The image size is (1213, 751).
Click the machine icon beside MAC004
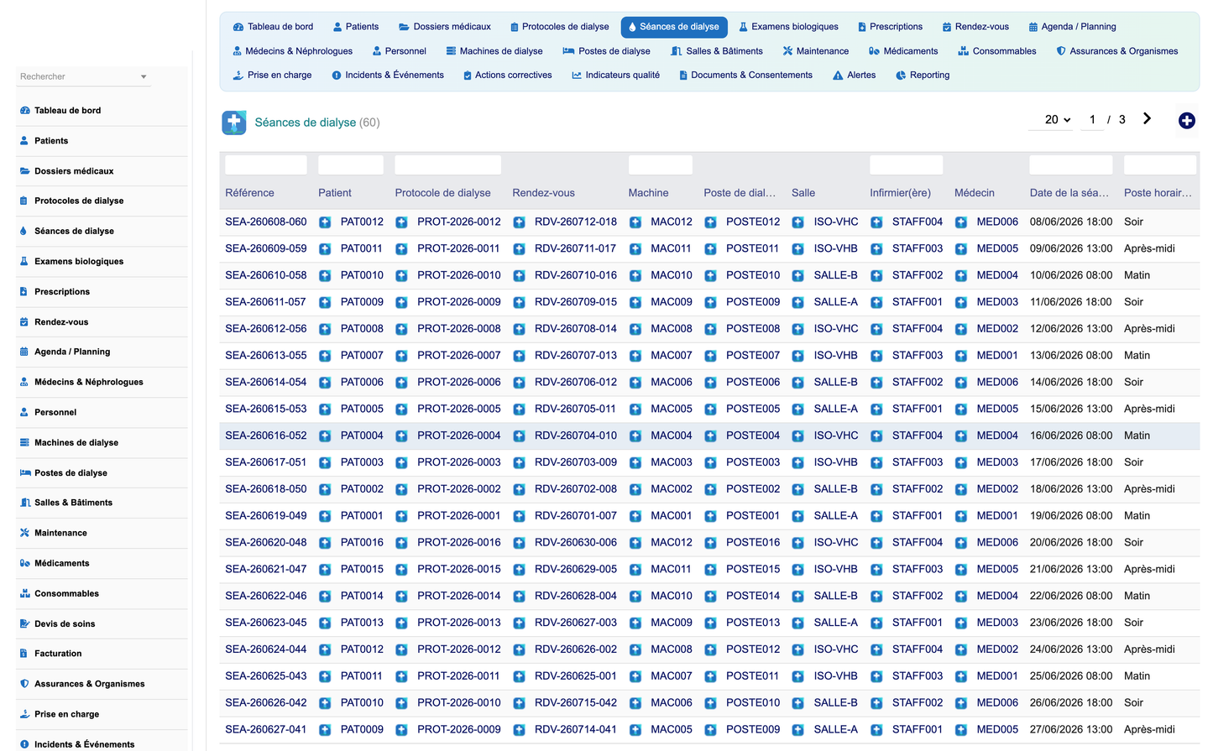click(635, 435)
